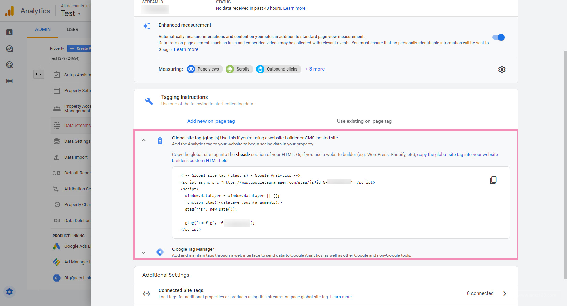Click the vertical page scrollbar
Image resolution: width=567 pixels, height=306 pixels.
(565, 165)
